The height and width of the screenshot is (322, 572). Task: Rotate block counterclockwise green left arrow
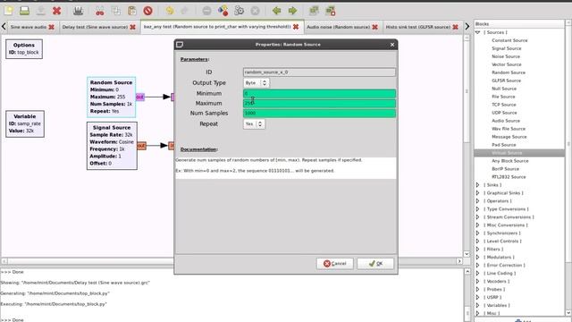(276, 11)
